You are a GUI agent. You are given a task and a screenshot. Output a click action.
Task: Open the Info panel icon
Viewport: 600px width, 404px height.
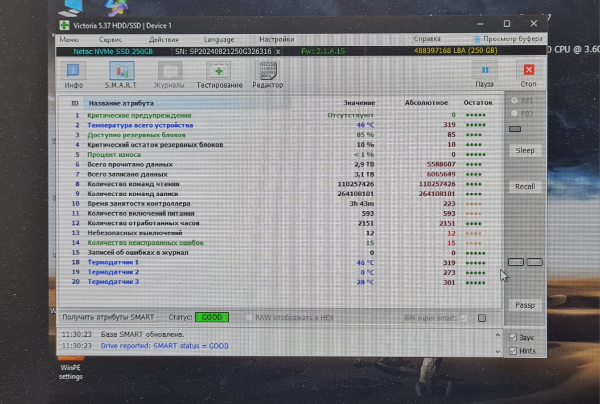[73, 71]
